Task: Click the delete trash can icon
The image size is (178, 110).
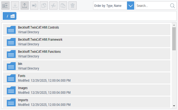Action: click(73, 5)
